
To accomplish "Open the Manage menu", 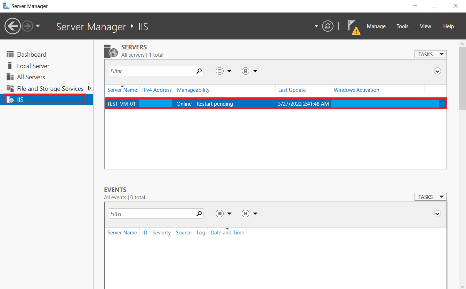I will 376,26.
